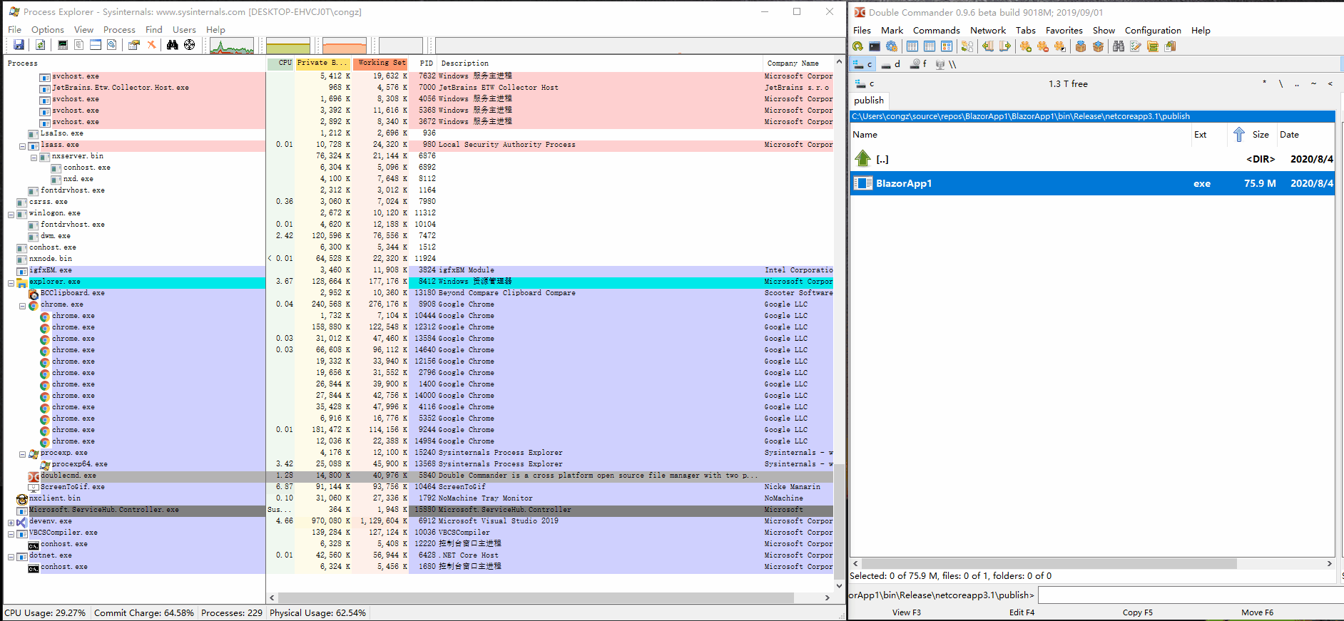Image resolution: width=1344 pixels, height=621 pixels.
Task: Click the pack files box icon in Double Commander
Action: (1081, 46)
